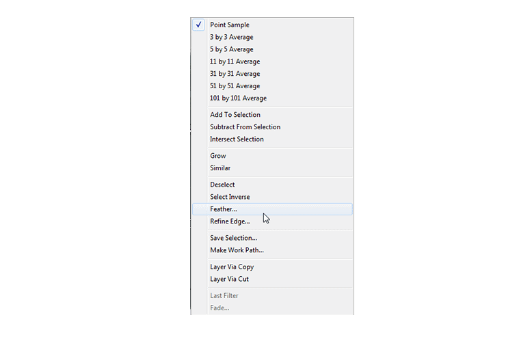Image resolution: width=506 pixels, height=337 pixels.
Task: Click the greyed Fade... entry
Action: click(x=272, y=308)
